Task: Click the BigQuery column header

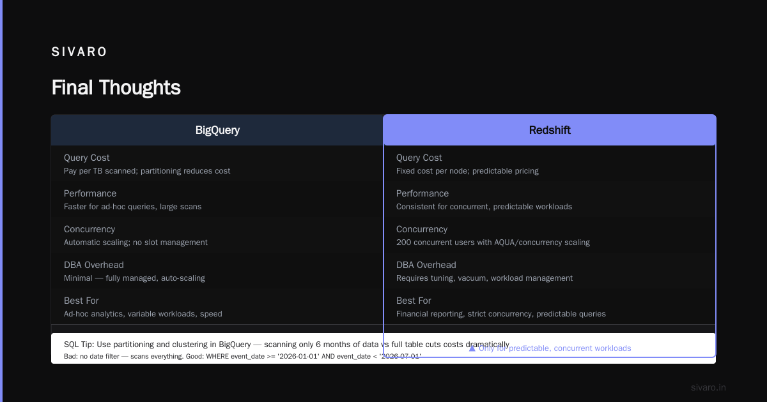Action: (x=217, y=130)
